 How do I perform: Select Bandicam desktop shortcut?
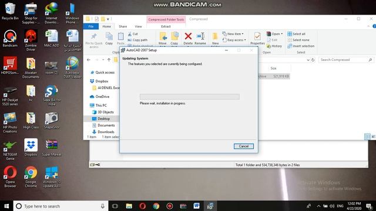coord(10,38)
